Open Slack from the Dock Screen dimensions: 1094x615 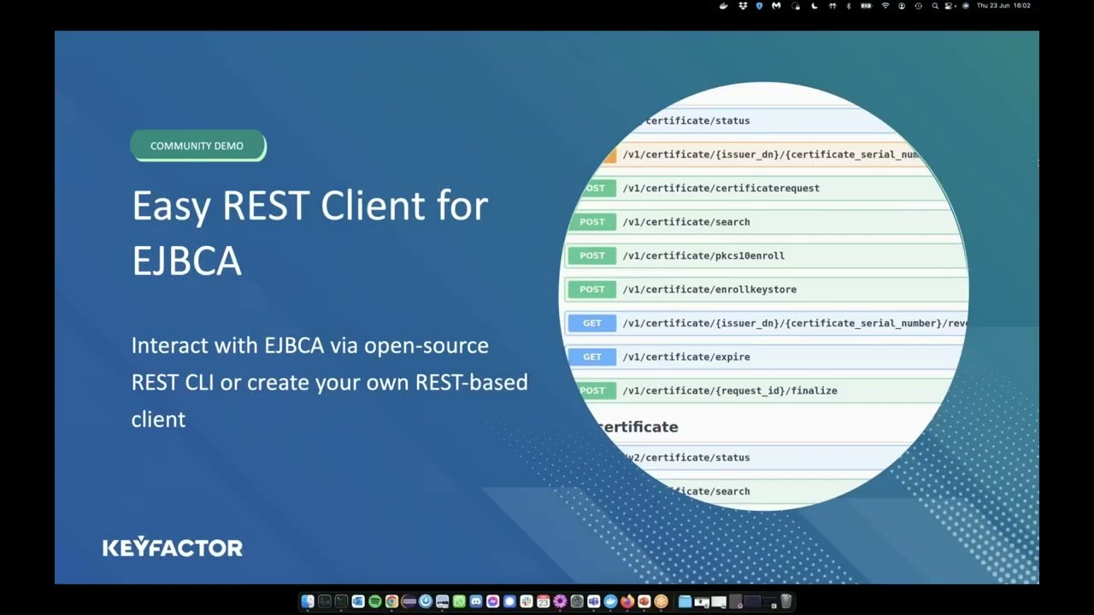[x=526, y=601]
